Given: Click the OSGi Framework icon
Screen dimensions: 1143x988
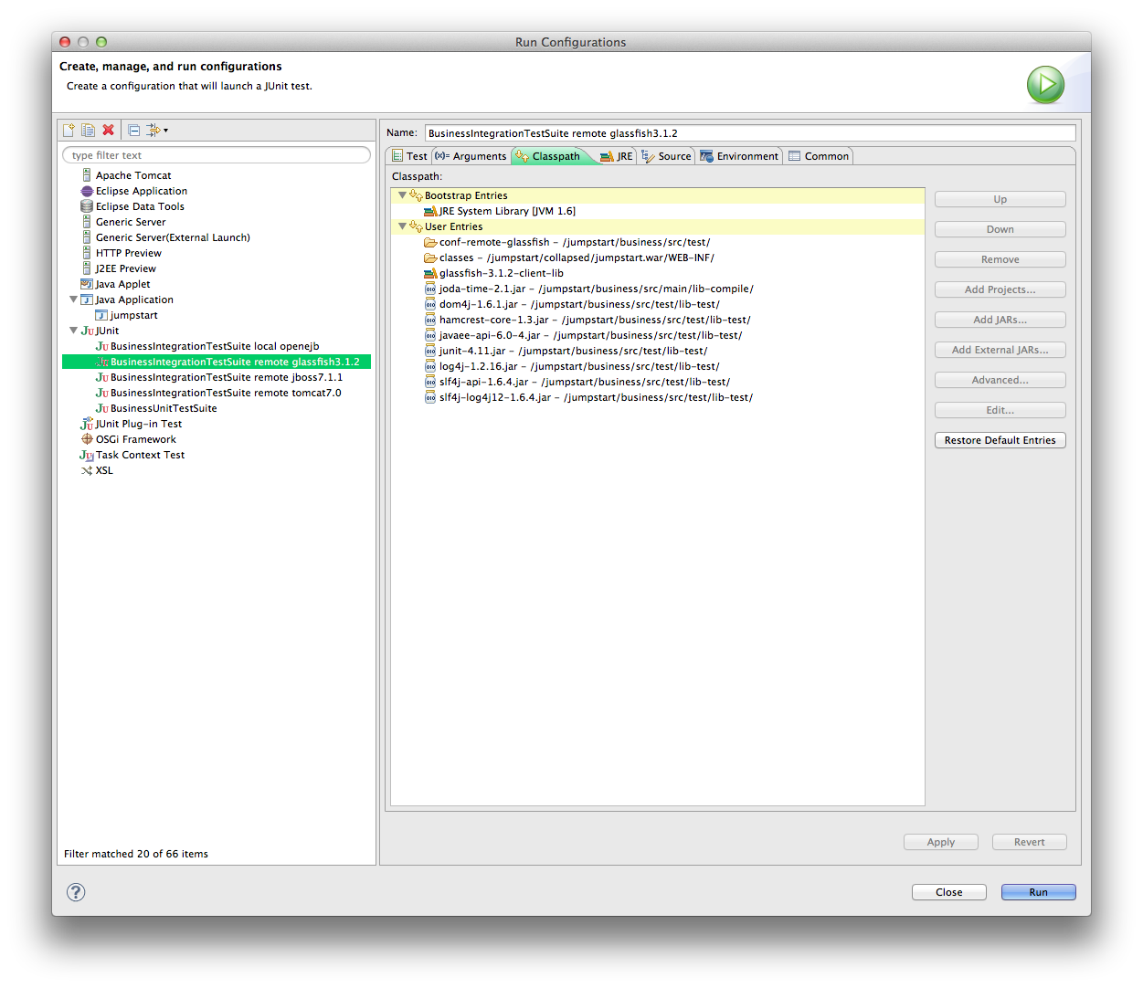Looking at the screenshot, I should click(87, 439).
